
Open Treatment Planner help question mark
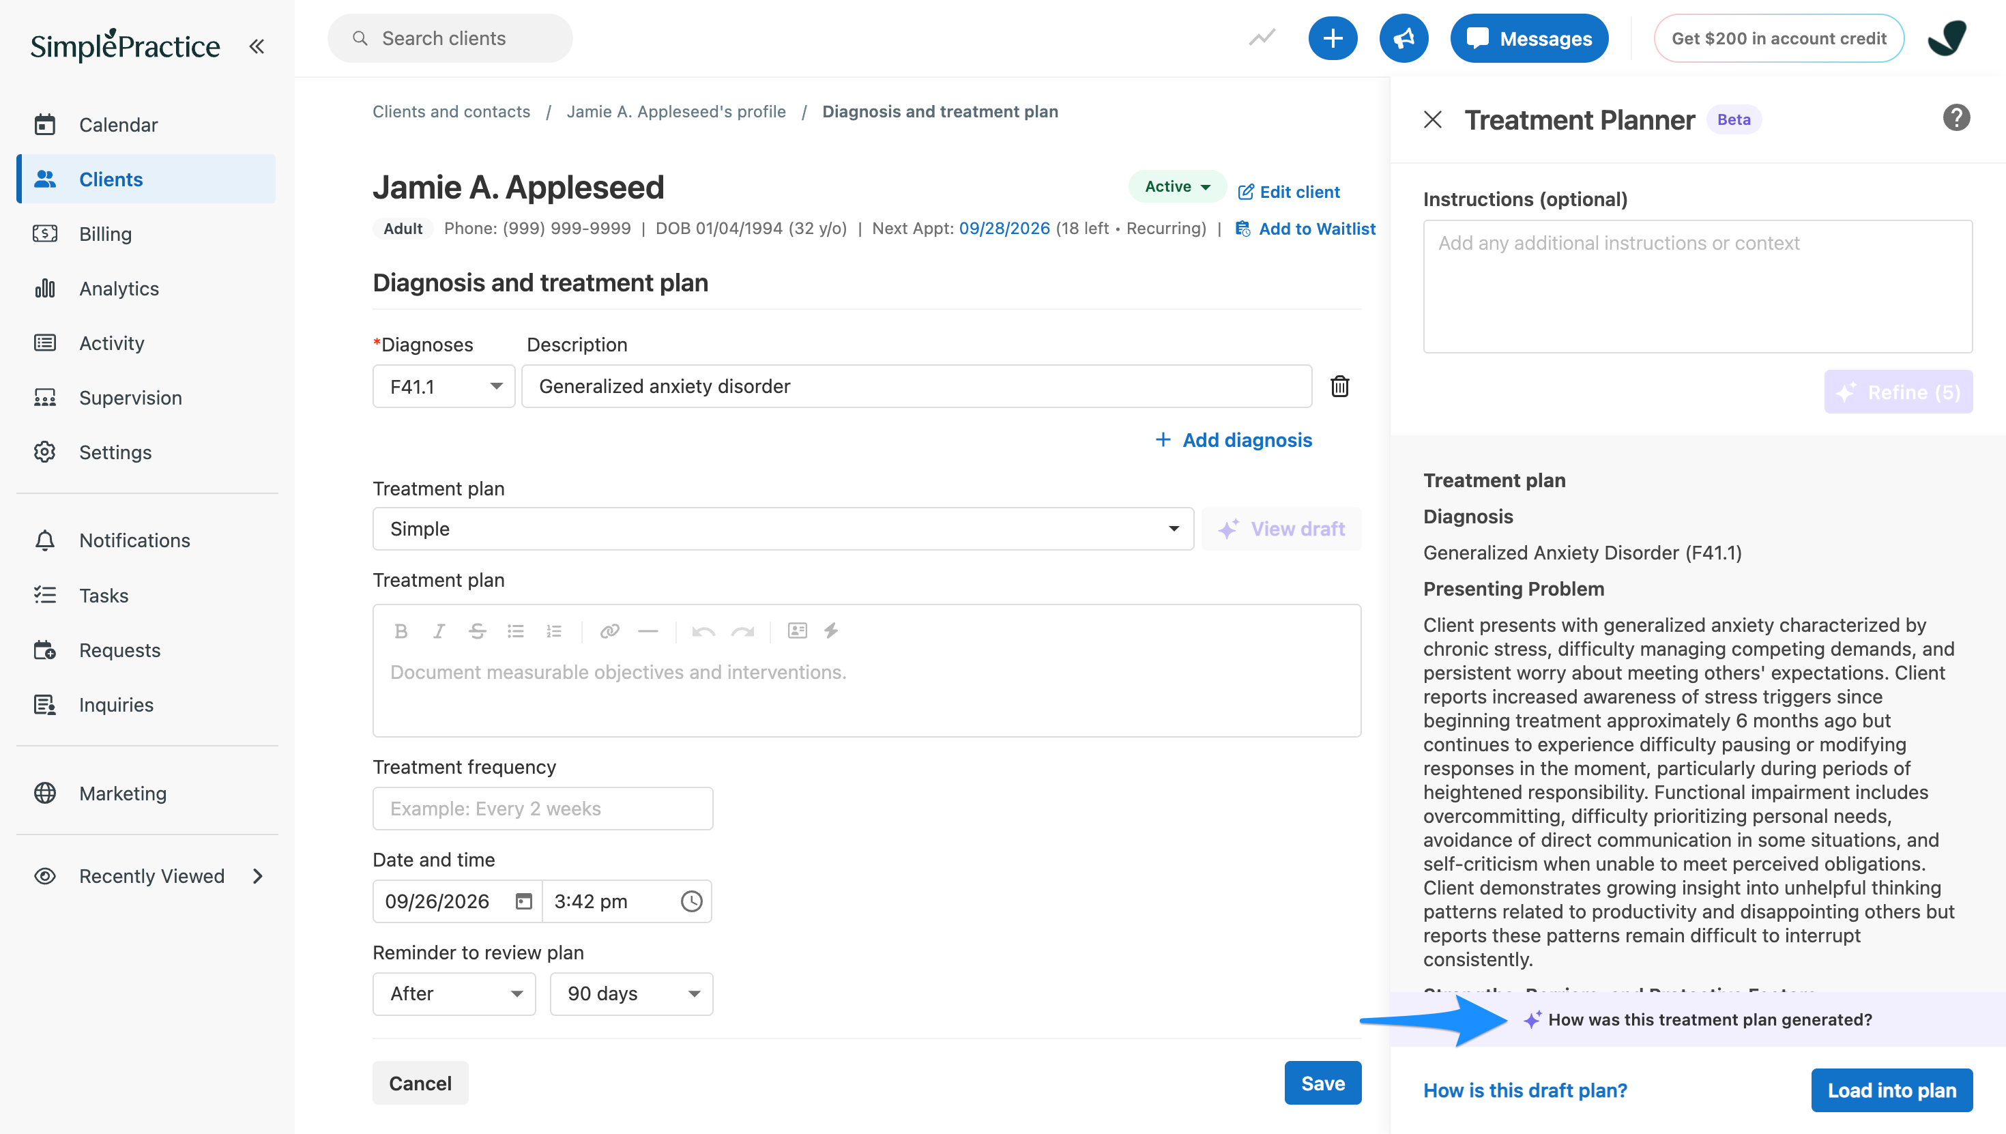click(x=1956, y=119)
